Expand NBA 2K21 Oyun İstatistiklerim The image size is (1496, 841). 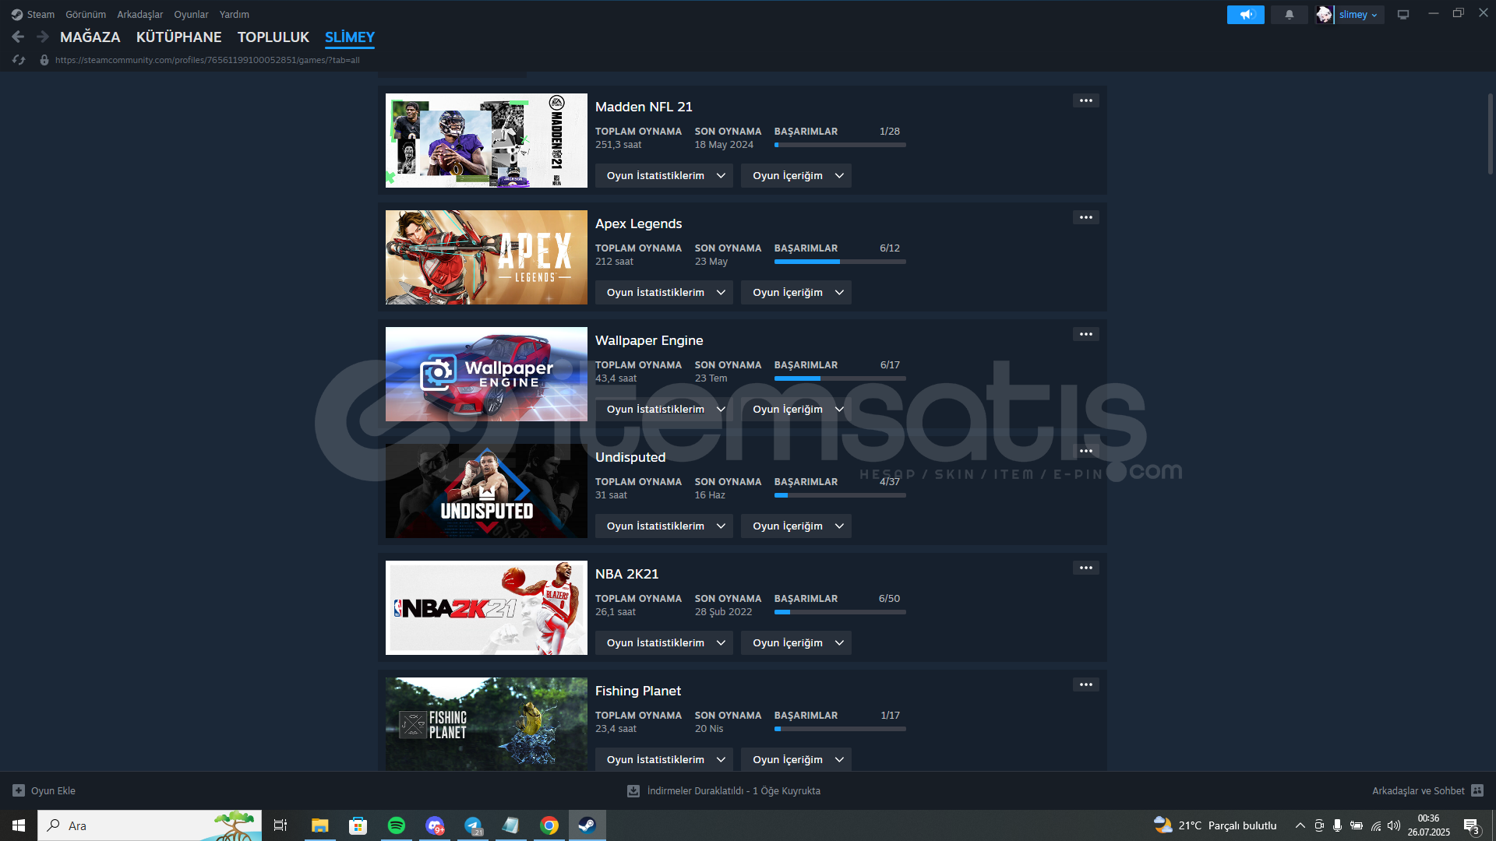click(x=664, y=643)
